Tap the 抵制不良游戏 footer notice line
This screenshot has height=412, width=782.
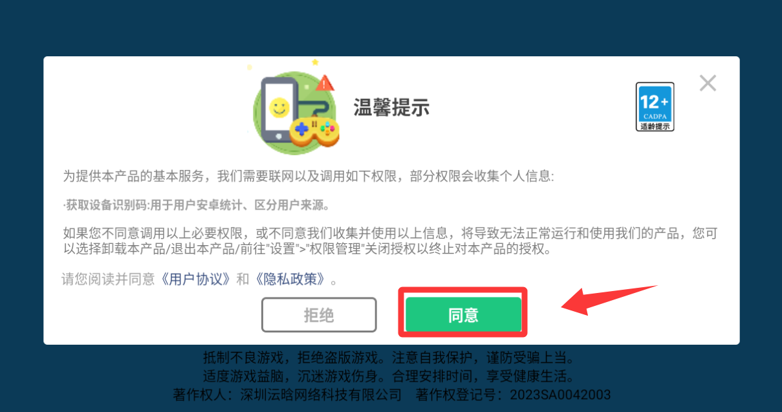pyautogui.click(x=388, y=357)
